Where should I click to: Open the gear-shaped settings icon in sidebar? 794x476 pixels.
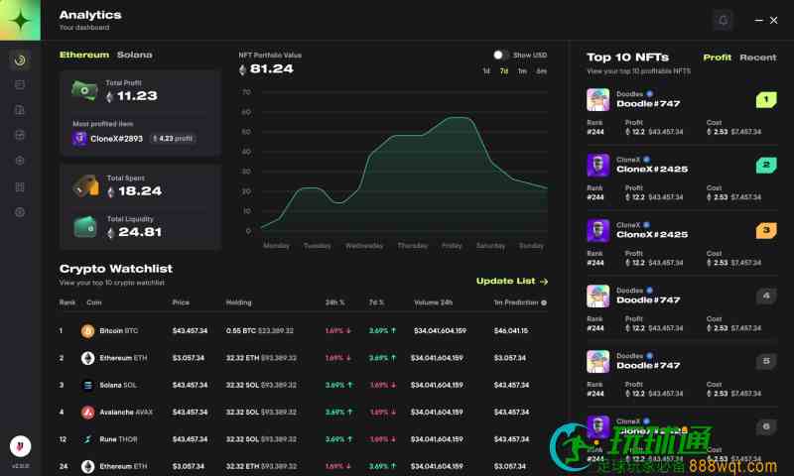click(x=20, y=212)
